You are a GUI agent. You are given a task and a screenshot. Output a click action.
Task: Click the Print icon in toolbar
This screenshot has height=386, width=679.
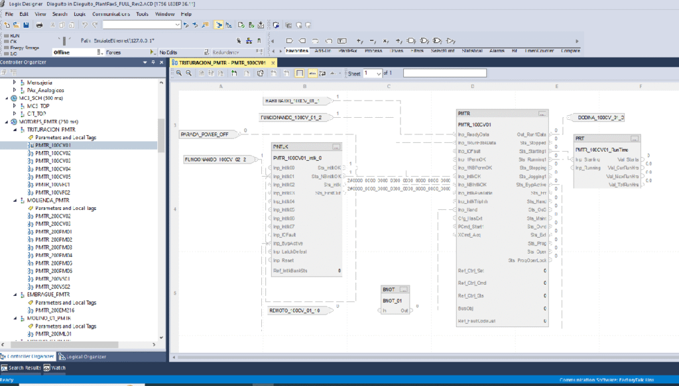tap(39, 25)
